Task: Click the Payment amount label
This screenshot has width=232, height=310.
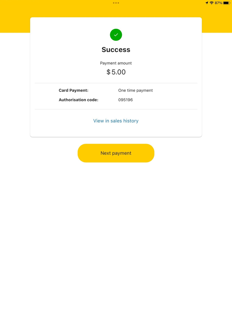Action: coord(116,63)
